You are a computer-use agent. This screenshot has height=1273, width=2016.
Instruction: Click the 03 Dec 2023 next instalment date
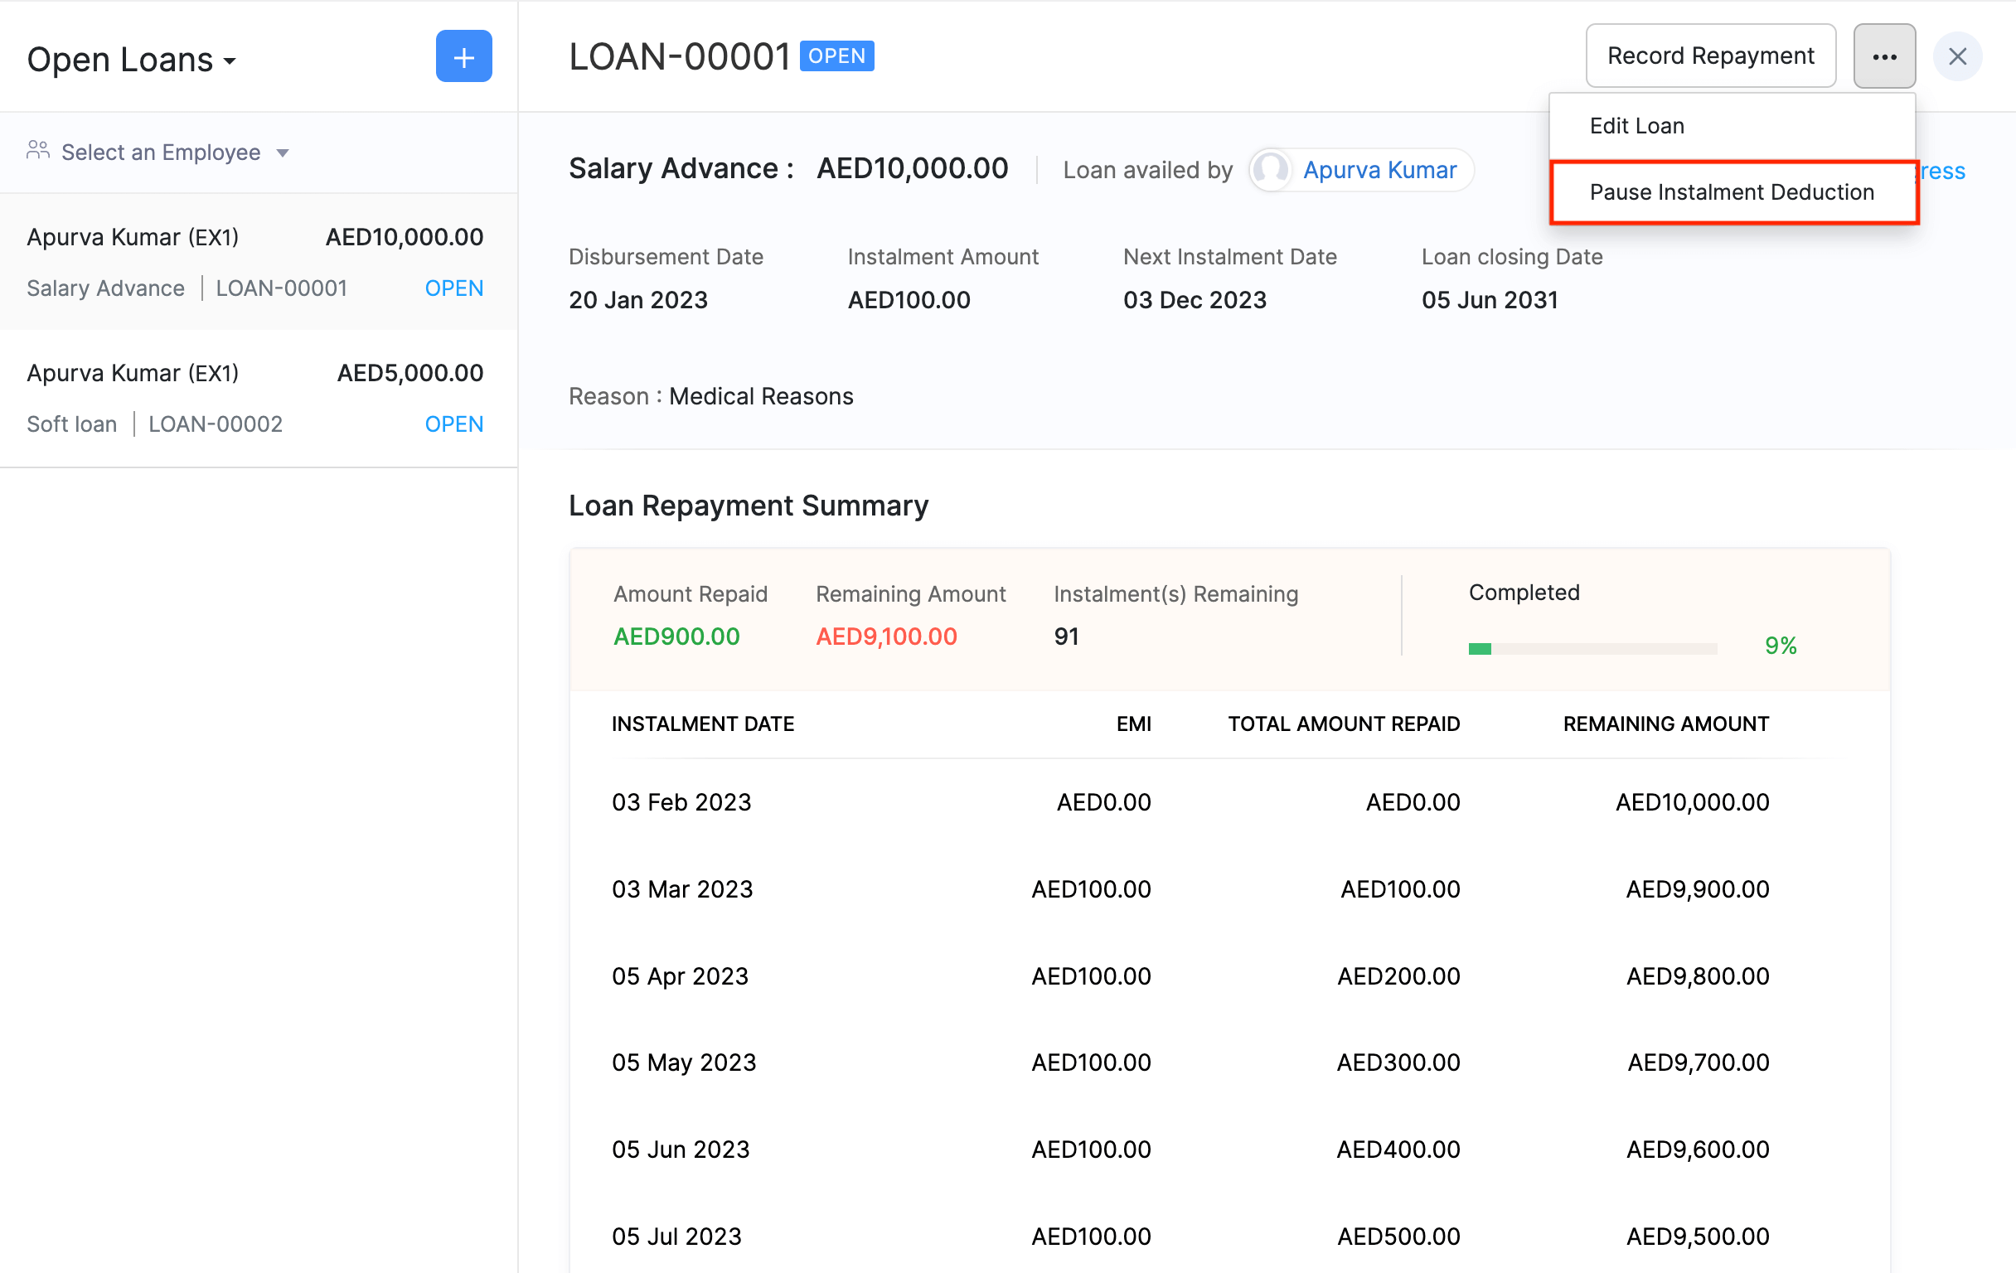1195,300
